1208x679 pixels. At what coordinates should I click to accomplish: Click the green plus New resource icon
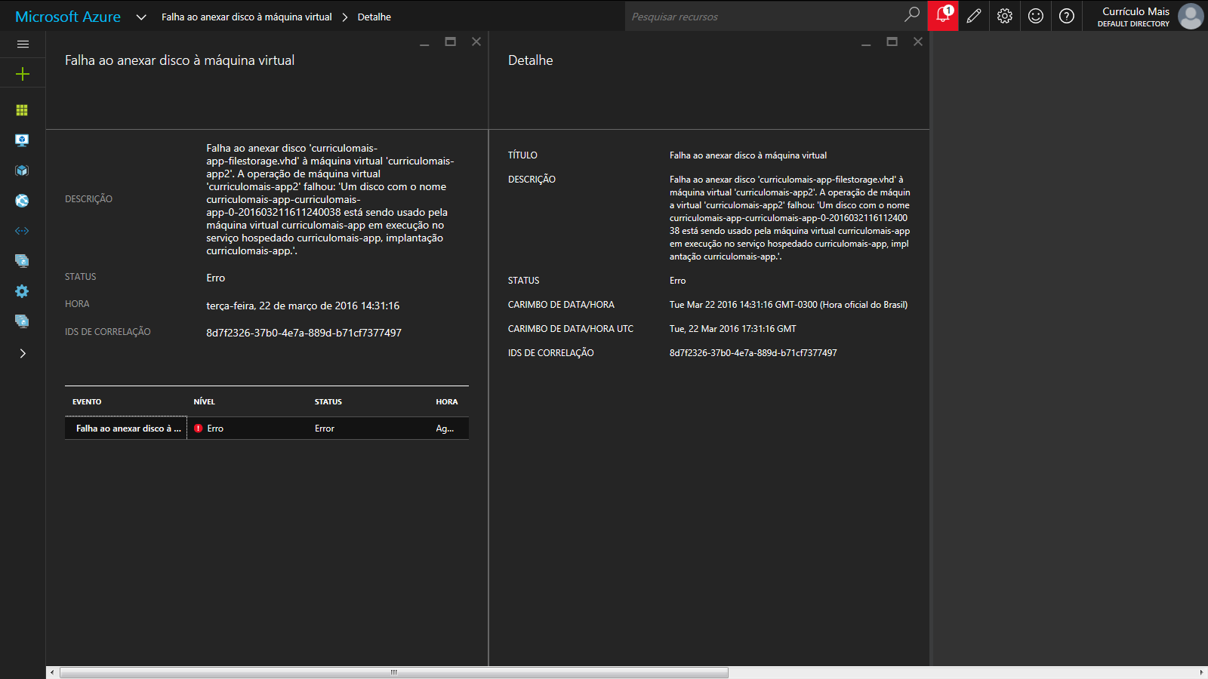(x=23, y=74)
